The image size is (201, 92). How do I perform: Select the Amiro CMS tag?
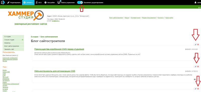tap(6, 72)
